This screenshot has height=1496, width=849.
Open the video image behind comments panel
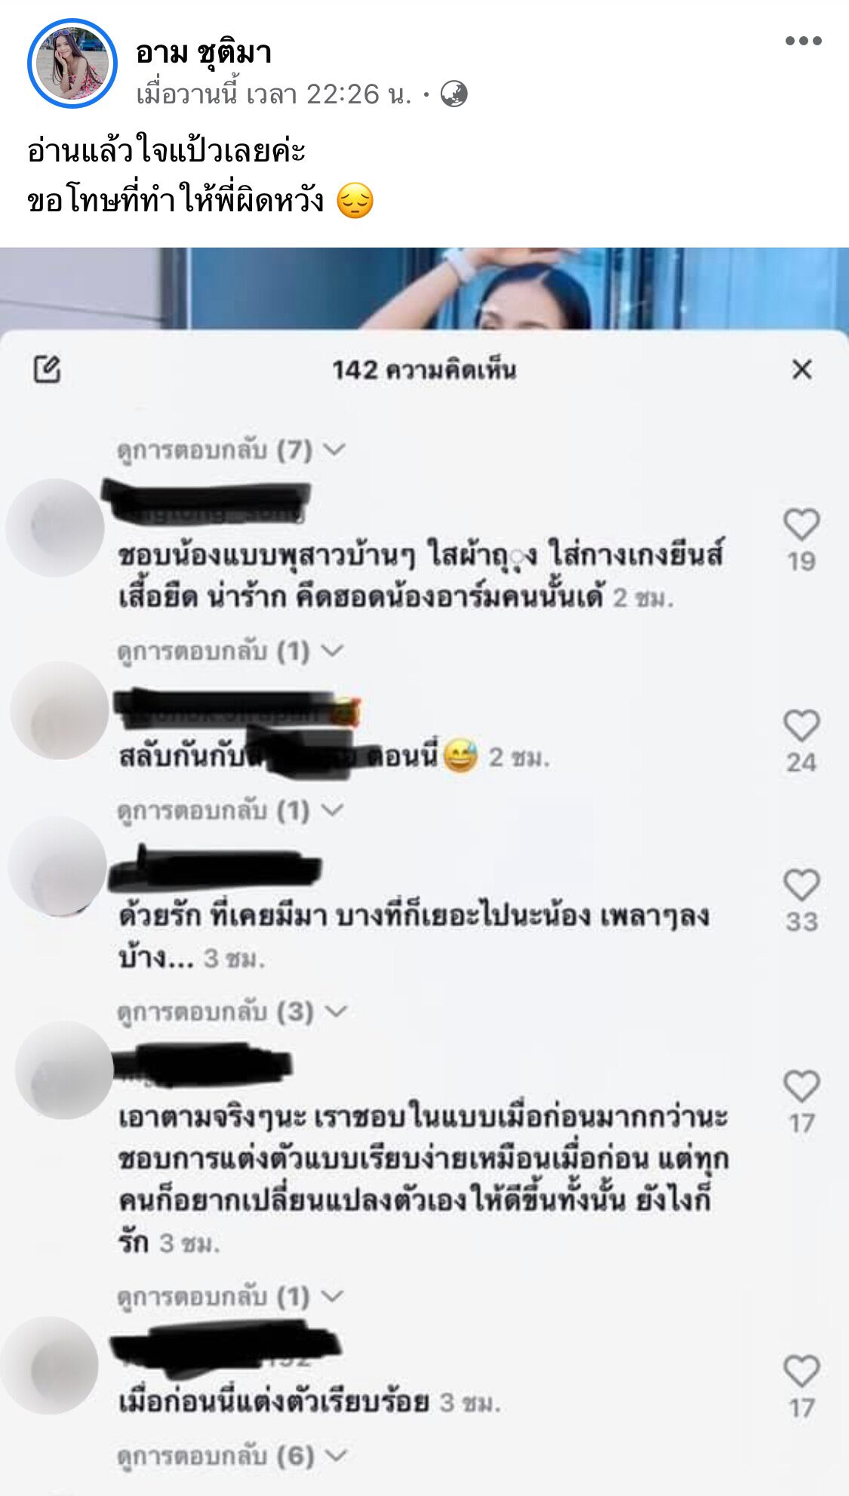click(x=424, y=288)
